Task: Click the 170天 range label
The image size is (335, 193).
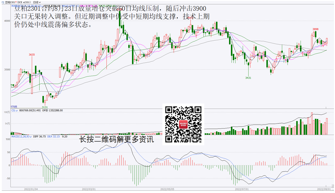Action: click(x=14, y=107)
